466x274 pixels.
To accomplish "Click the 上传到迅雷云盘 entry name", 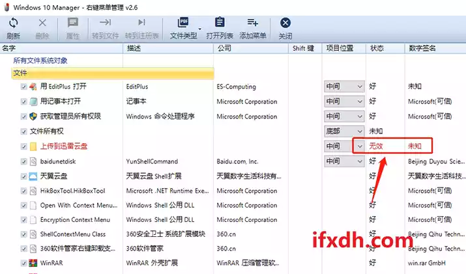I will [64, 146].
